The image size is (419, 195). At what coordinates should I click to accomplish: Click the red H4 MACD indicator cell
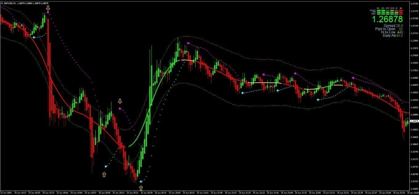tap(401, 10)
